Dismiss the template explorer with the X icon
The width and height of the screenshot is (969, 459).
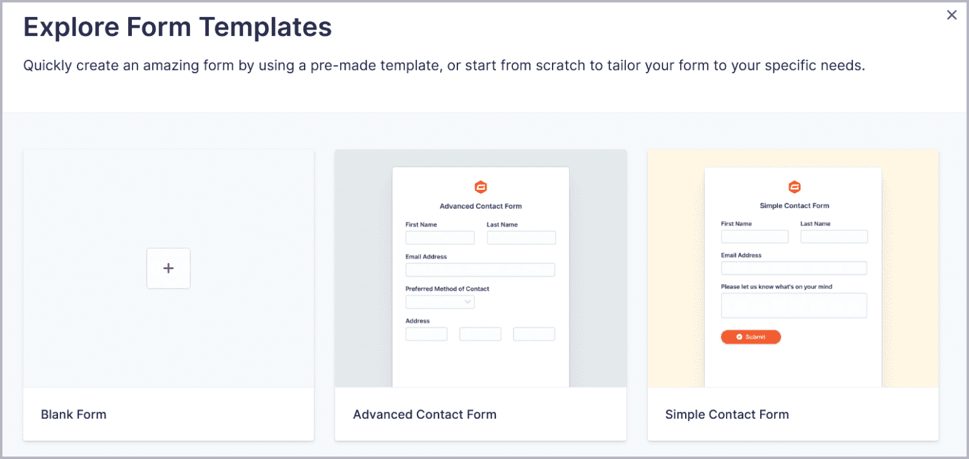coord(952,15)
